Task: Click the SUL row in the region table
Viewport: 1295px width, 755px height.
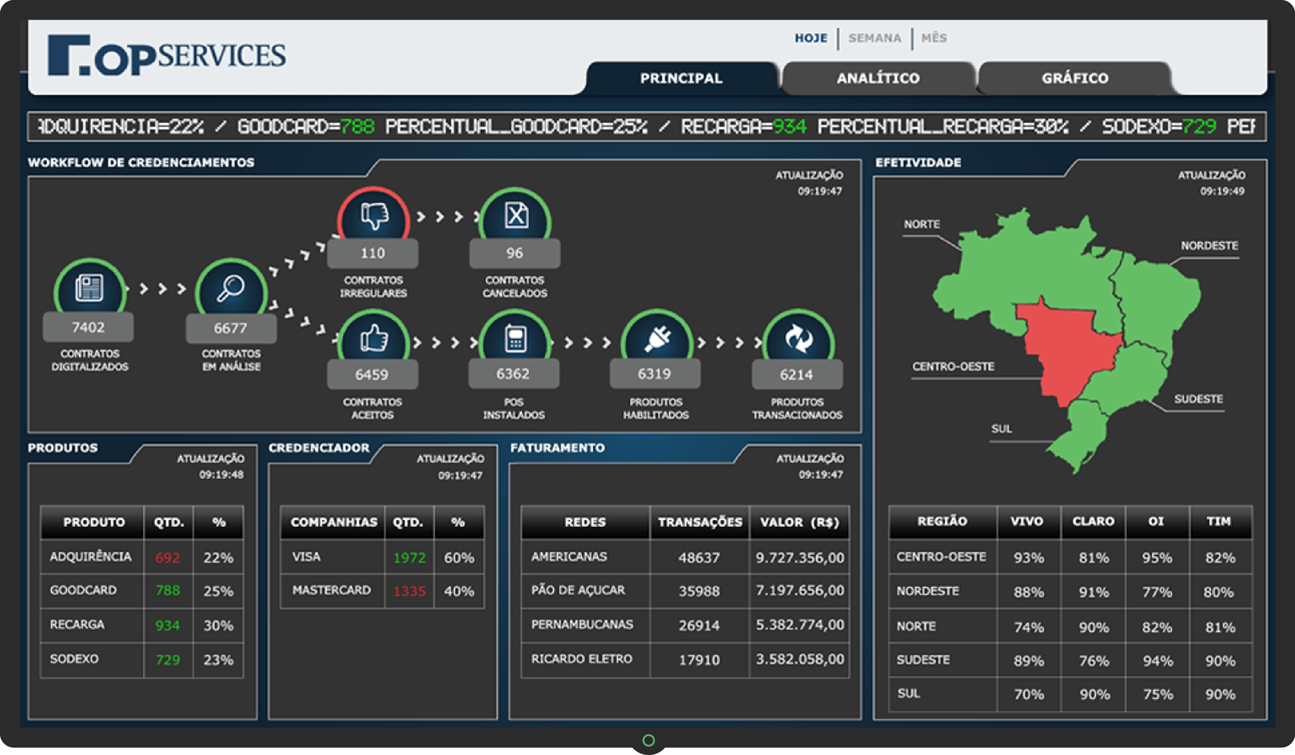Action: [1071, 694]
